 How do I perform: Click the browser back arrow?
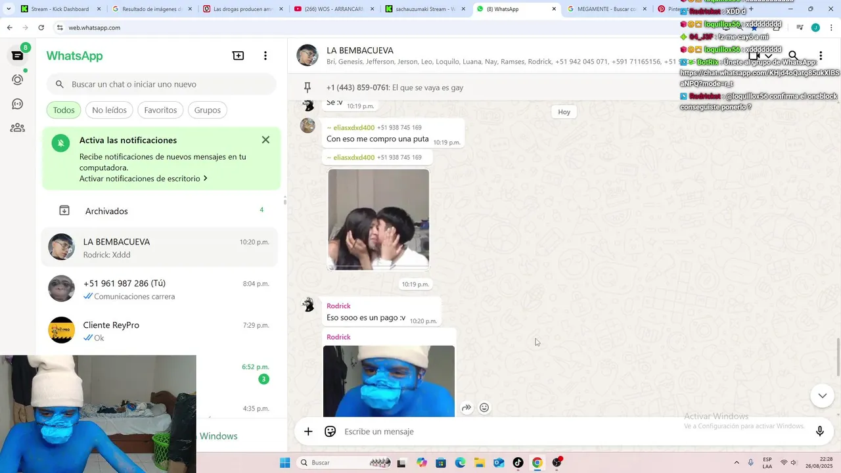[x=9, y=28]
